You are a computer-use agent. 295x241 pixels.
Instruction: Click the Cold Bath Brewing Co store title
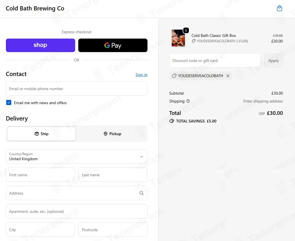click(35, 8)
